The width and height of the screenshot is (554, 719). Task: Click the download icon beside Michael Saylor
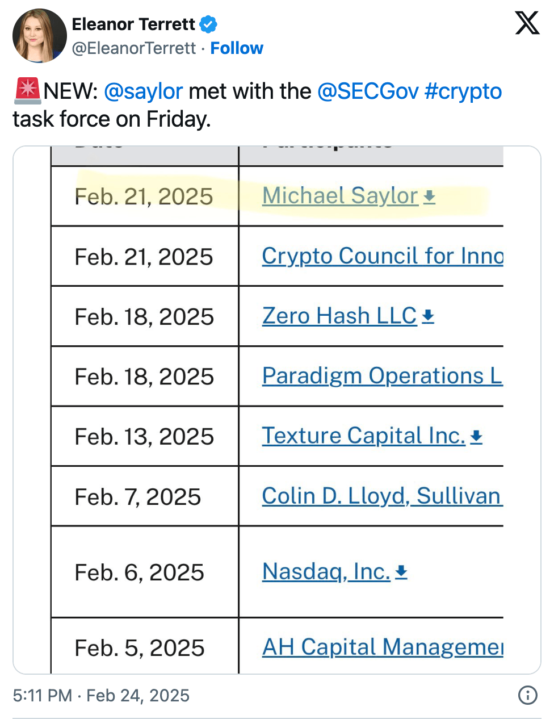tap(430, 197)
